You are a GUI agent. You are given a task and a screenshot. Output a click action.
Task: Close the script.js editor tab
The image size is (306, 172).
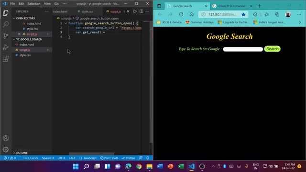(x=128, y=11)
